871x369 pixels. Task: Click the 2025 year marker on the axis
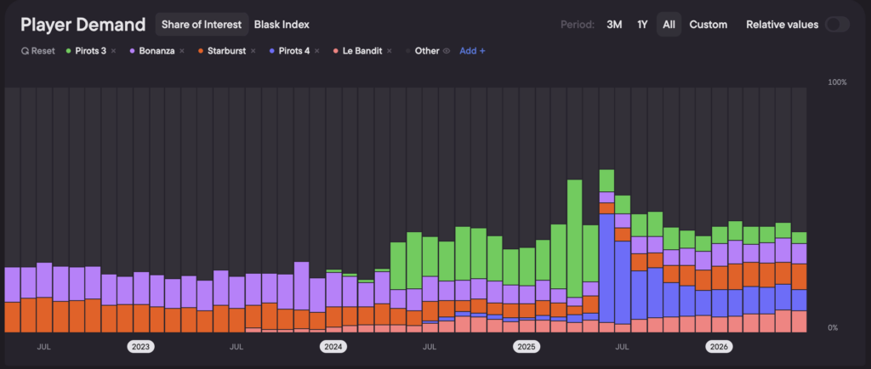(526, 348)
